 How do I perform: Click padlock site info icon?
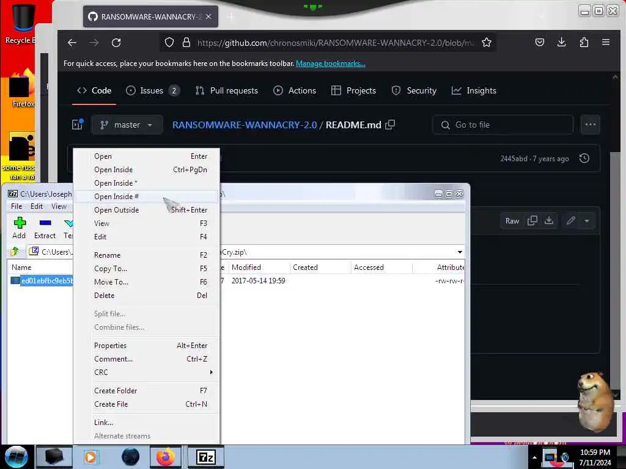pyautogui.click(x=186, y=42)
